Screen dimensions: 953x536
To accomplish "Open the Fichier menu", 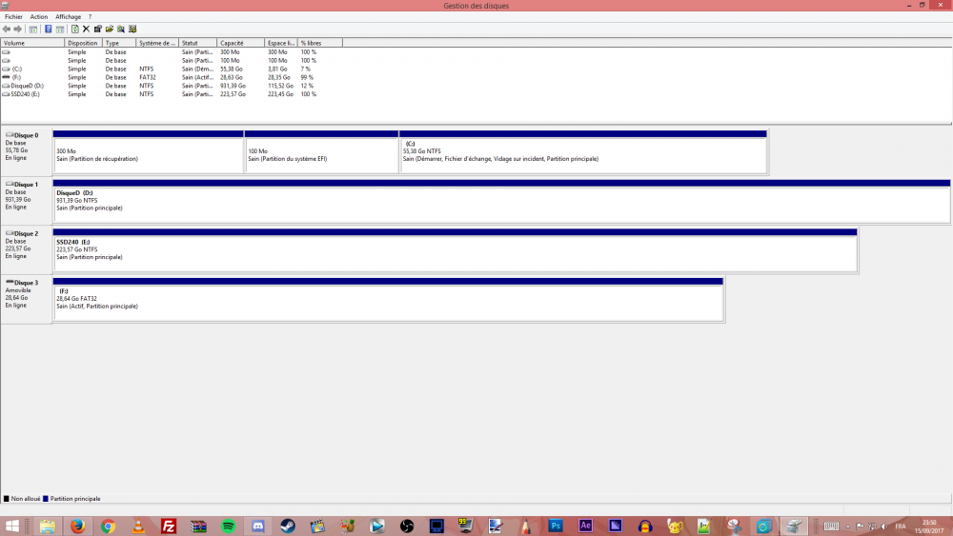I will pyautogui.click(x=13, y=17).
